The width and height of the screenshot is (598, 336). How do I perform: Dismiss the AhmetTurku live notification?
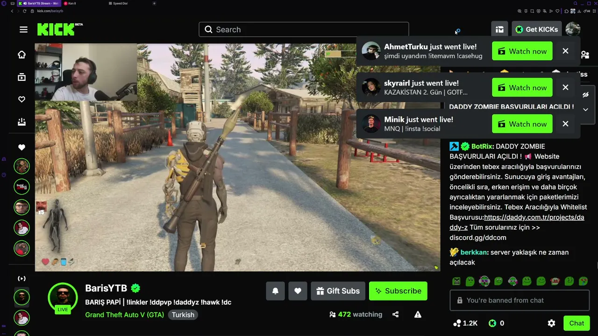click(x=565, y=51)
